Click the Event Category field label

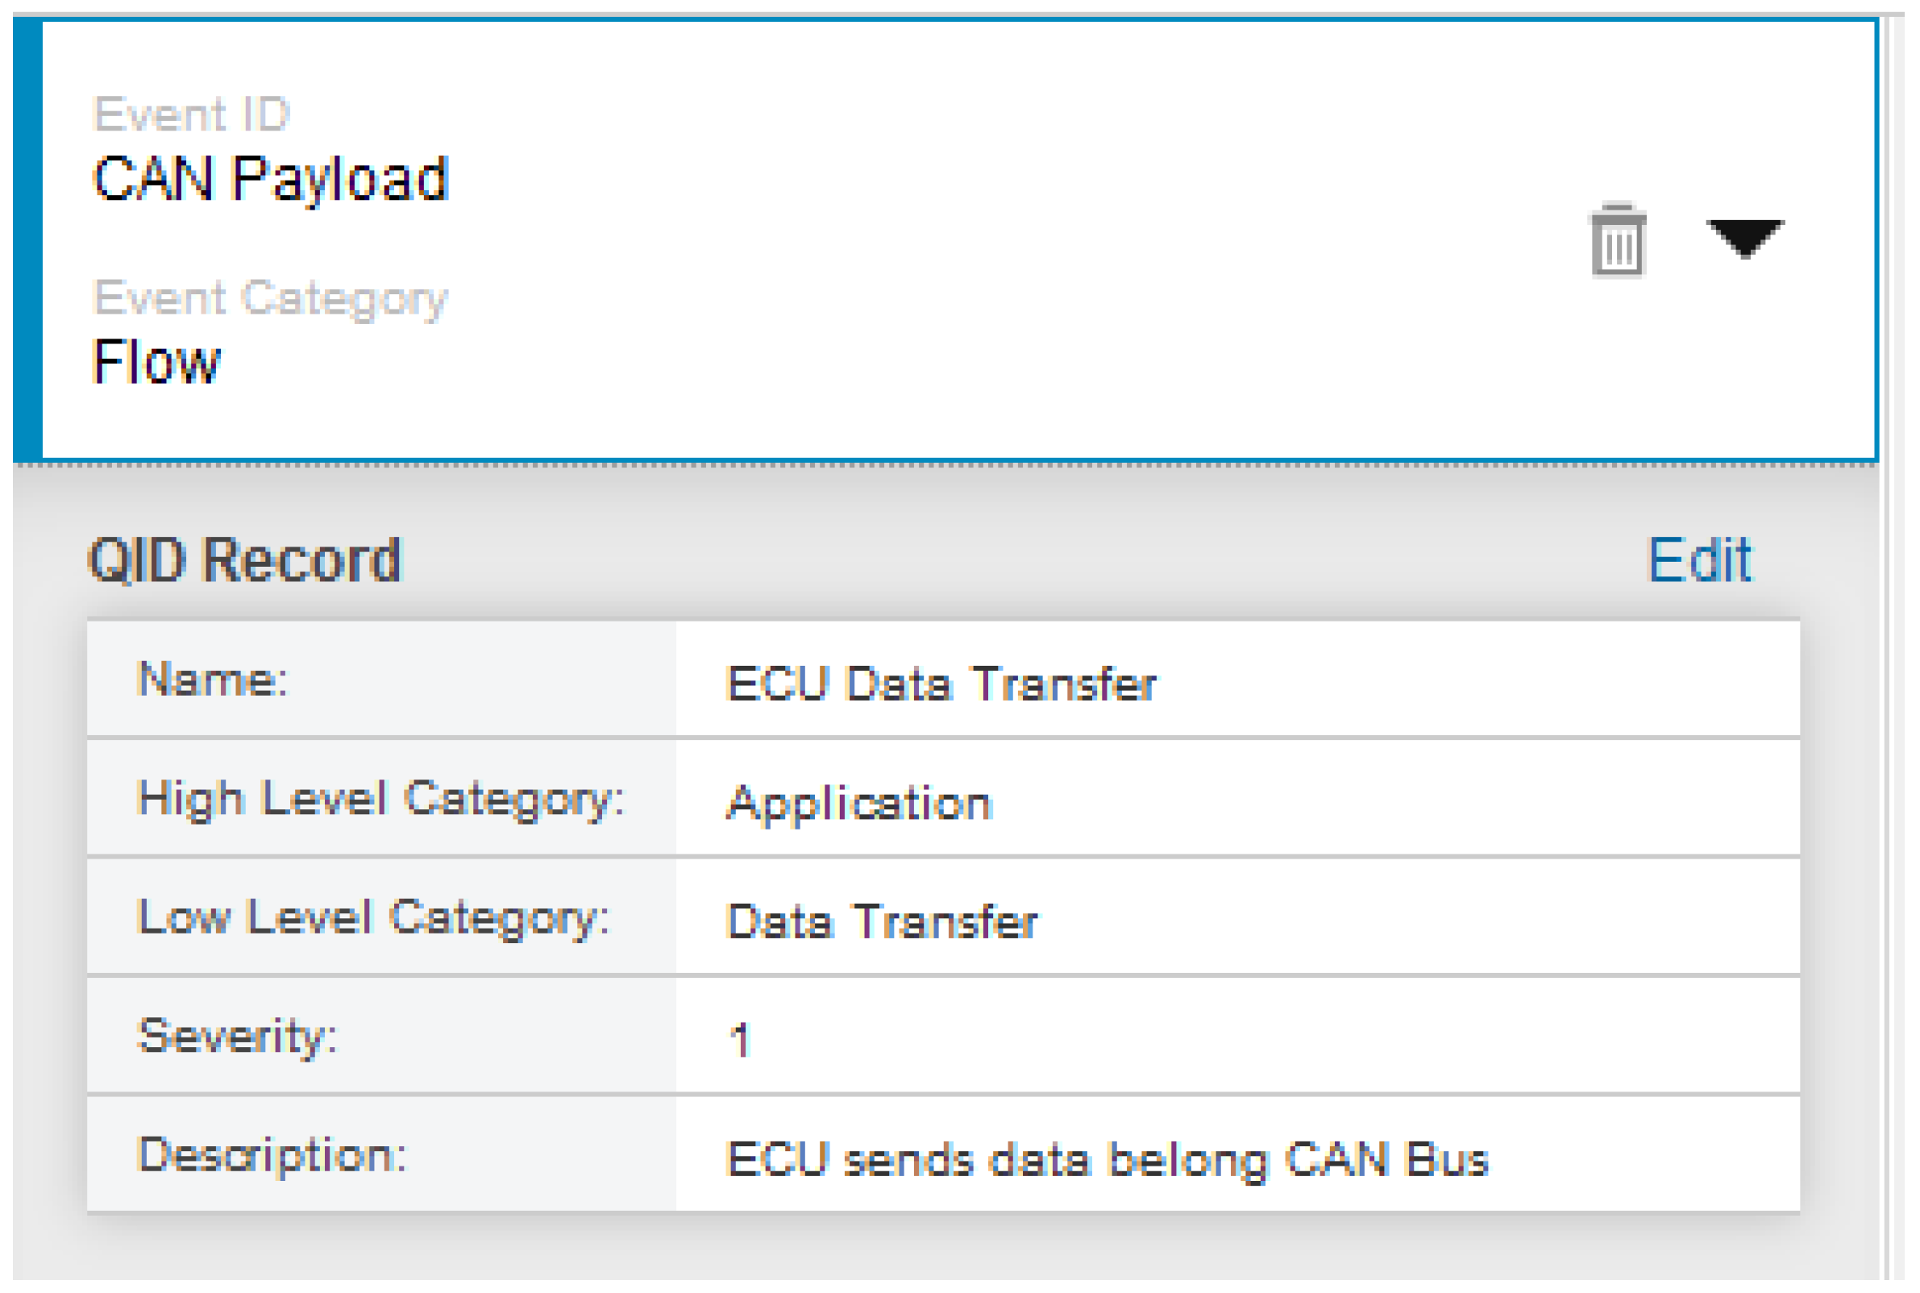[270, 297]
